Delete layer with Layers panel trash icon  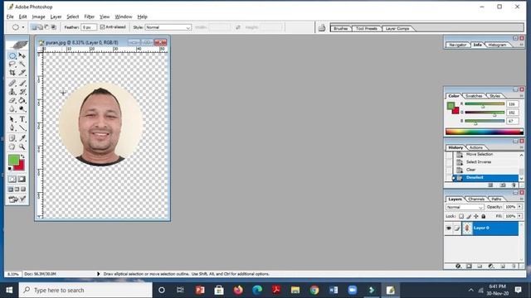tap(514, 267)
